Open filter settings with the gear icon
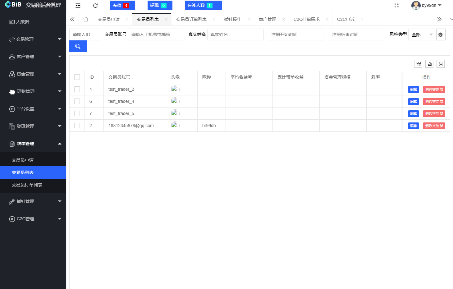This screenshot has width=453, height=289. (440, 34)
